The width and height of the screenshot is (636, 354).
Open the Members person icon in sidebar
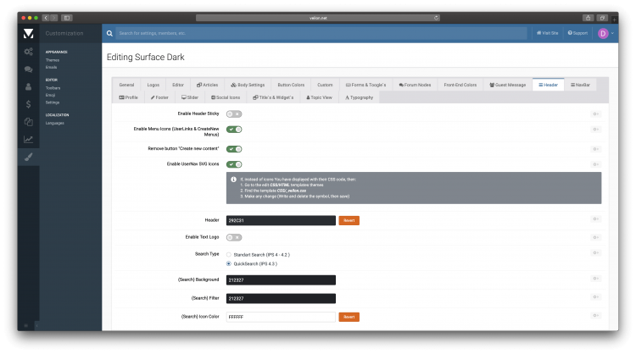28,86
